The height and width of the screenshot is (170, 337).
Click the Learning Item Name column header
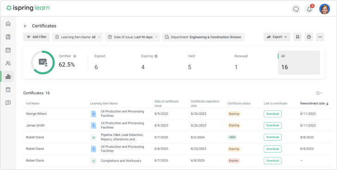104,103
